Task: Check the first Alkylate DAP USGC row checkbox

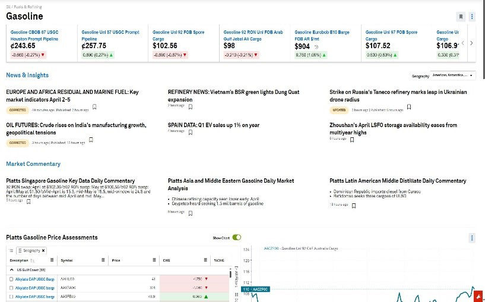Action: (x=11, y=279)
